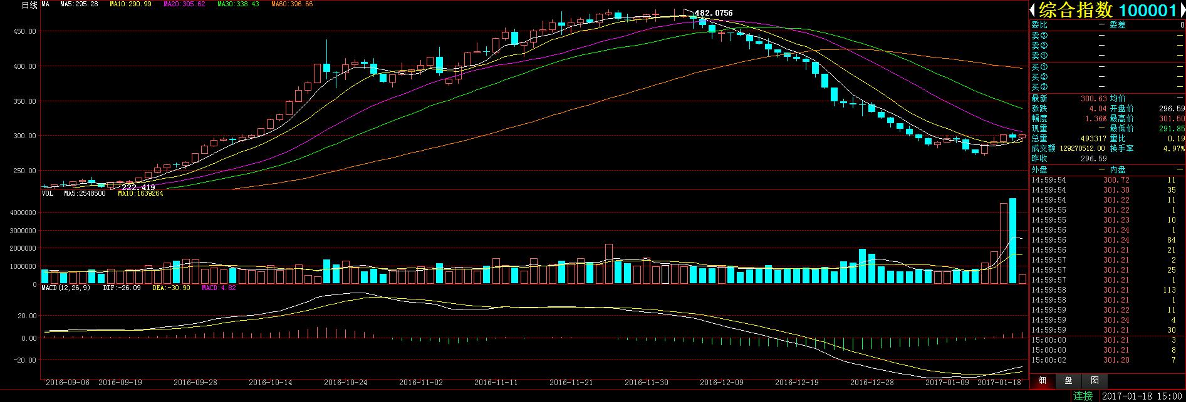Click the volume MA10:1639264 label
1186x402 pixels.
pos(140,194)
